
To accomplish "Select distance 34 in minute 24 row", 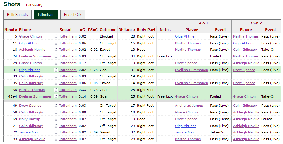I will [133, 56].
